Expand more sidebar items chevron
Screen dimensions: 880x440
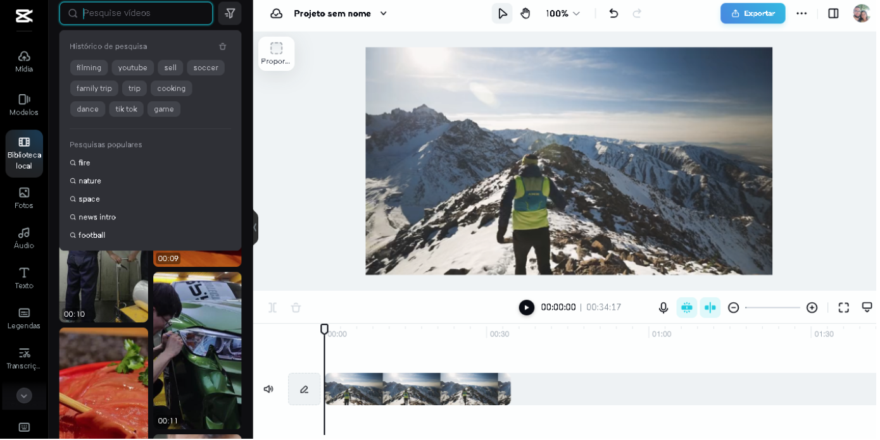(x=24, y=396)
